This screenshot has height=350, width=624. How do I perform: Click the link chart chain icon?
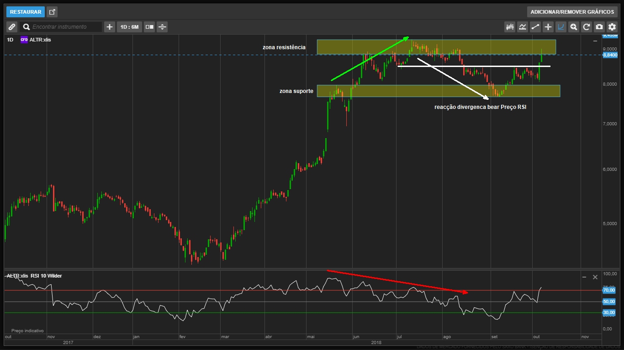12,27
